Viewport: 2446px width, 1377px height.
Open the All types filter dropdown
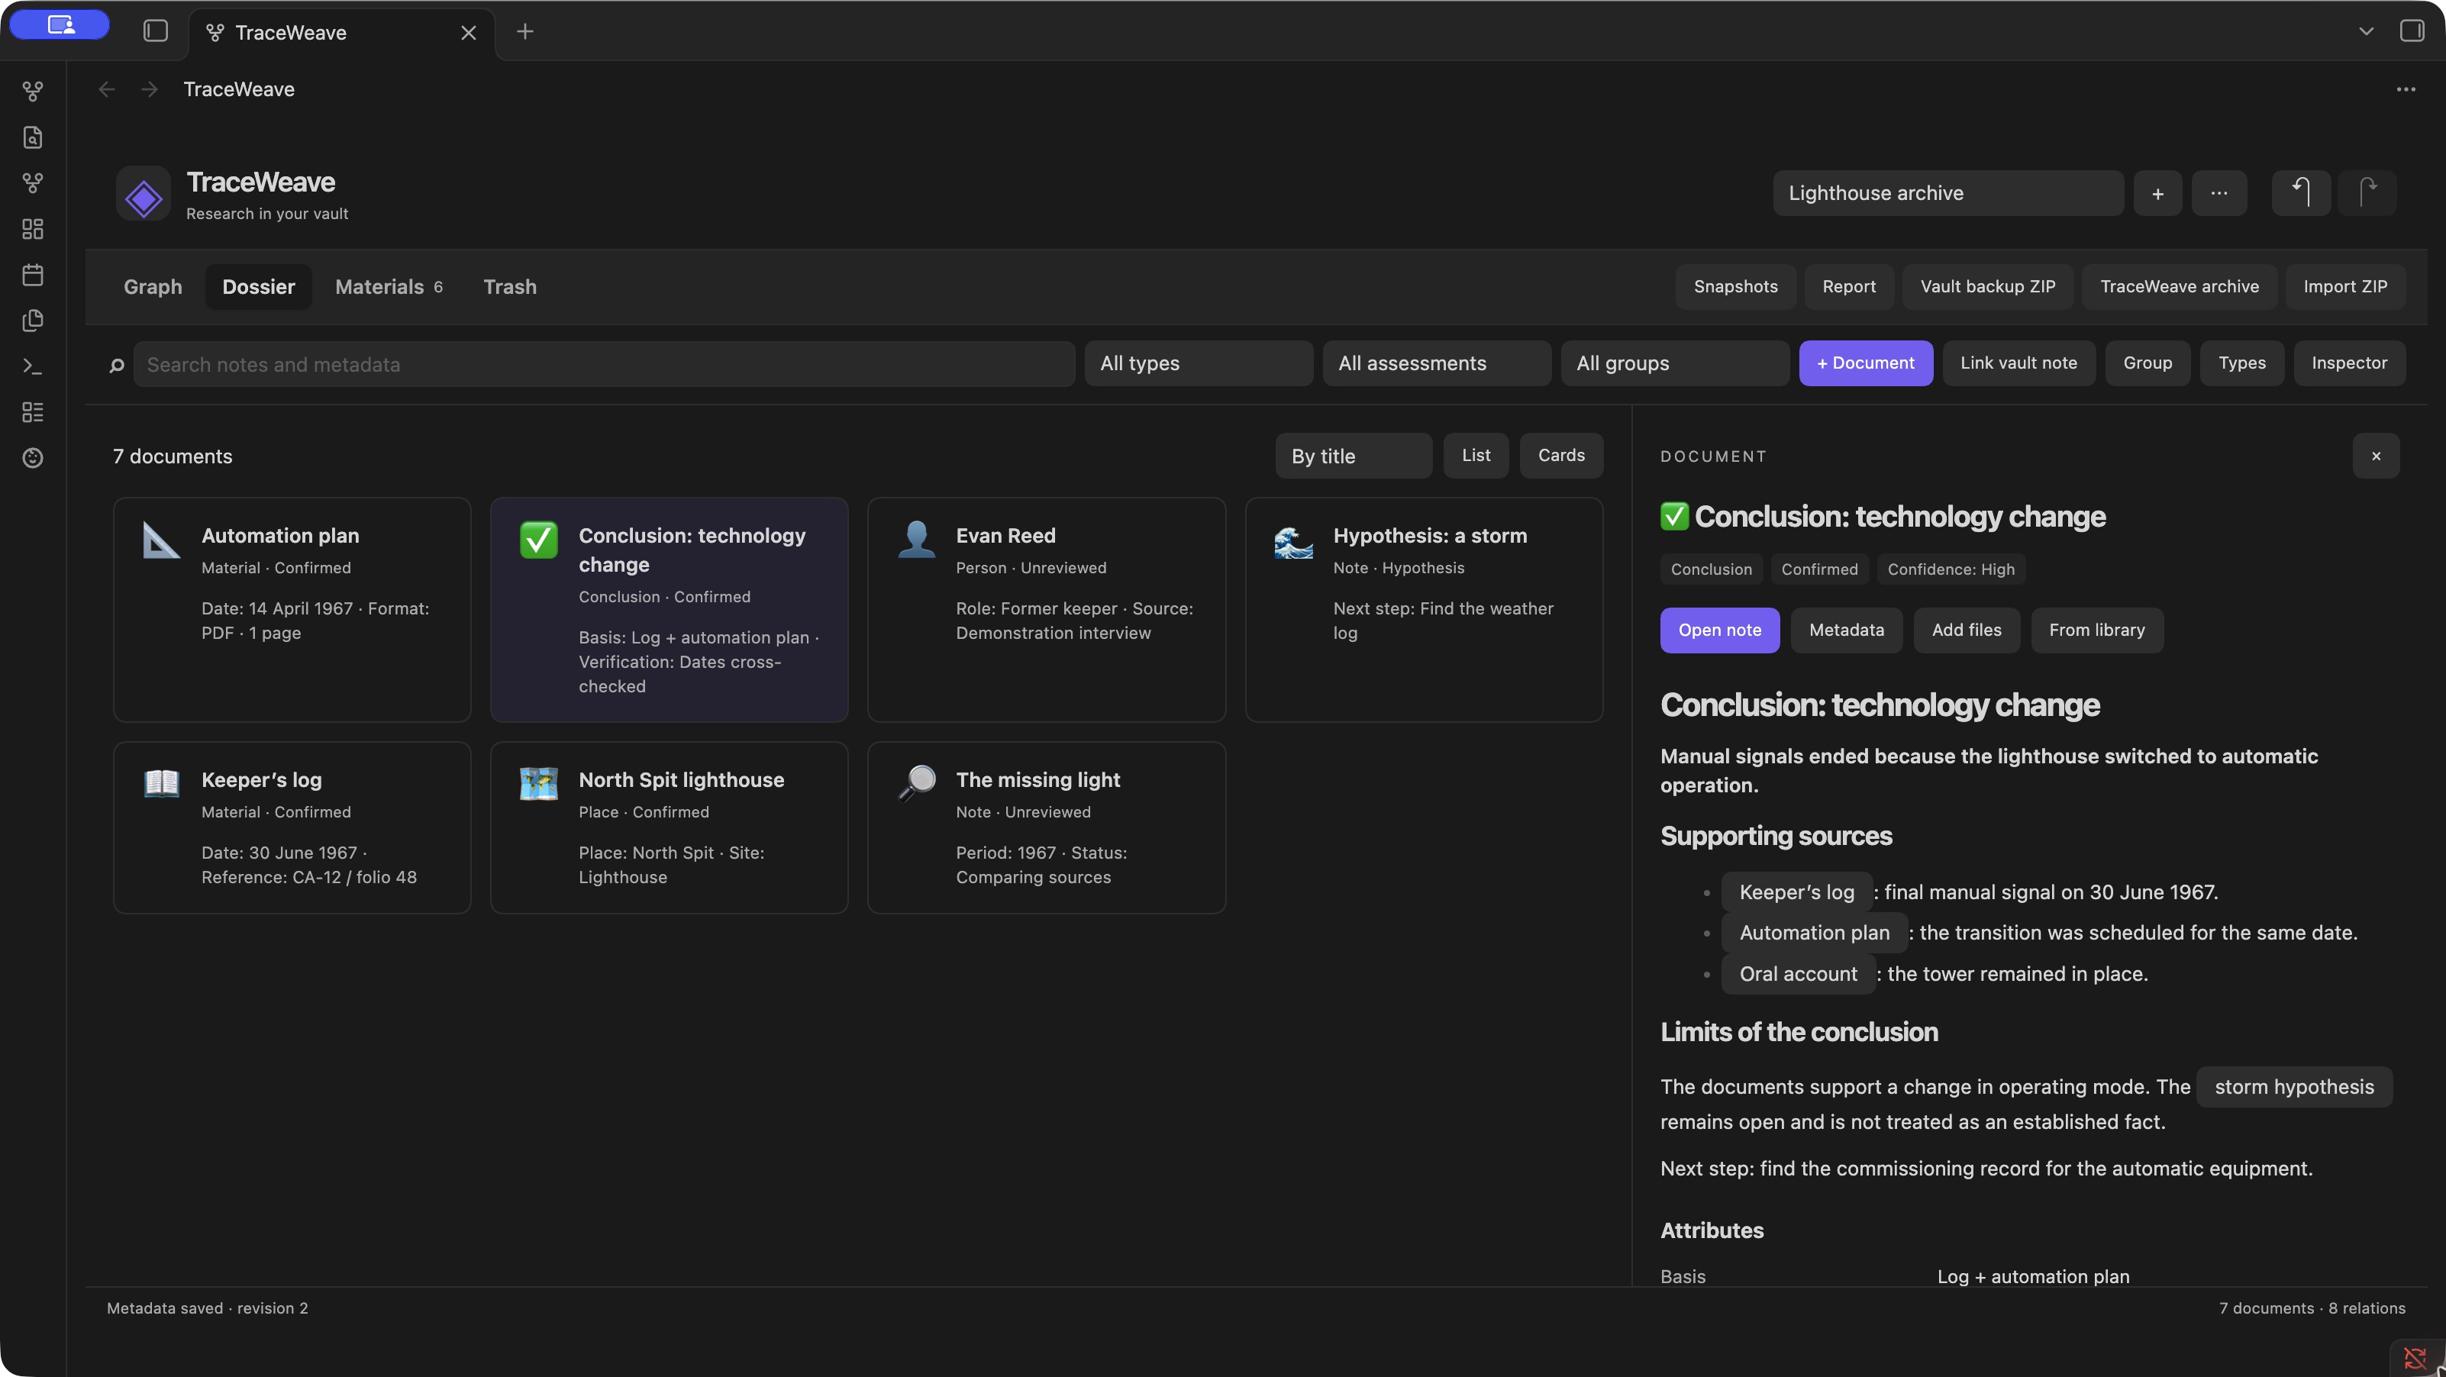1199,364
